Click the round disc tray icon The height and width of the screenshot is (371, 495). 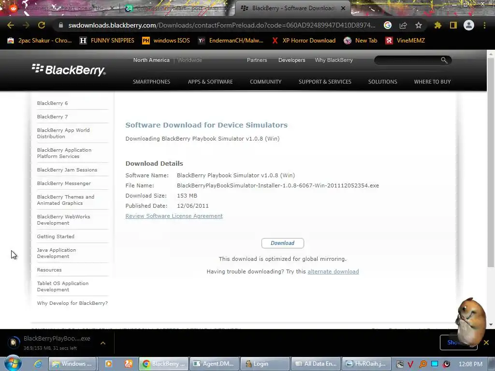[x=446, y=364]
